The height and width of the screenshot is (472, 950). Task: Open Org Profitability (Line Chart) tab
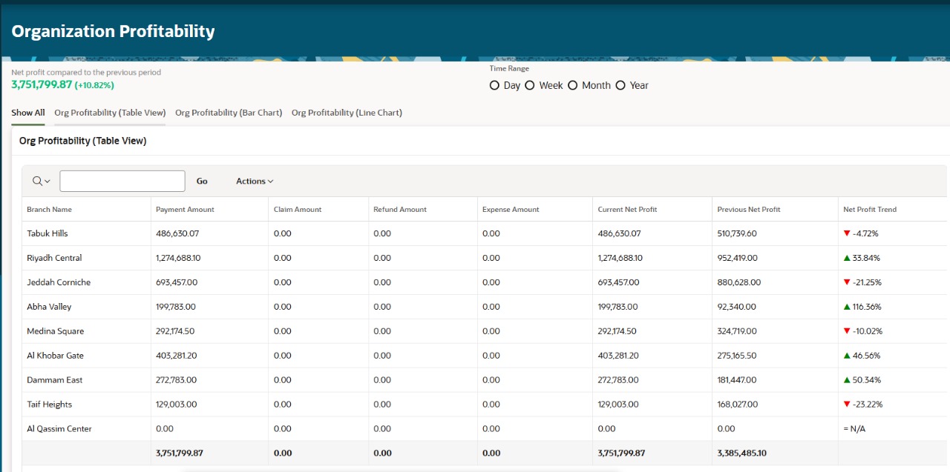point(347,113)
